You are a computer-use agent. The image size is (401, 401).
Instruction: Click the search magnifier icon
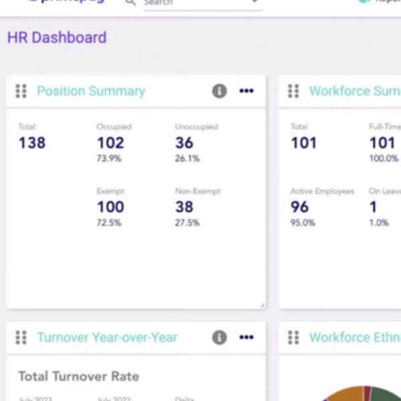pyautogui.click(x=130, y=3)
